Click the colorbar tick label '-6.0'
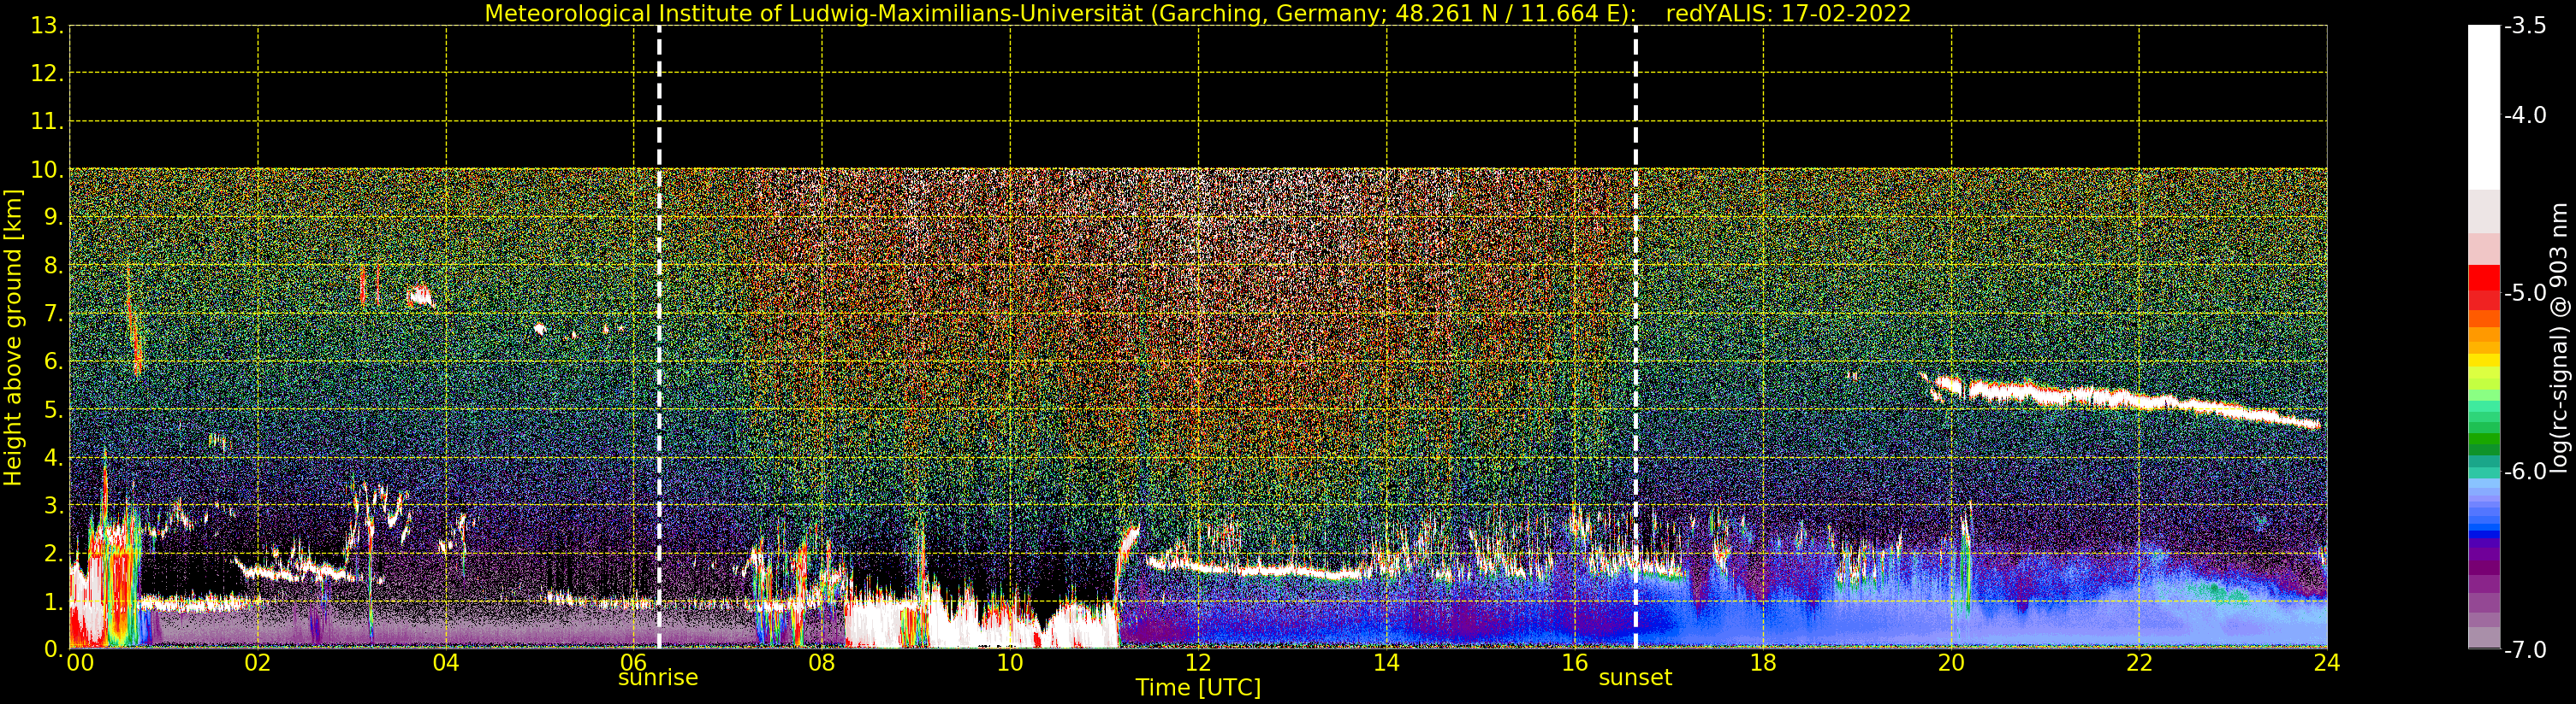This screenshot has width=2576, height=704. (2525, 472)
